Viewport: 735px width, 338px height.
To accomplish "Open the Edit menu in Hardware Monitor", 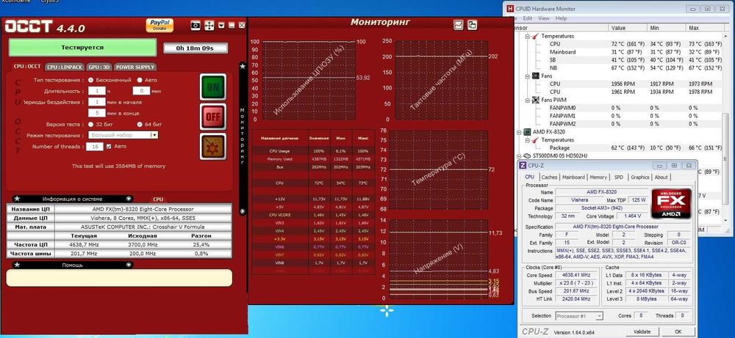I will point(527,18).
